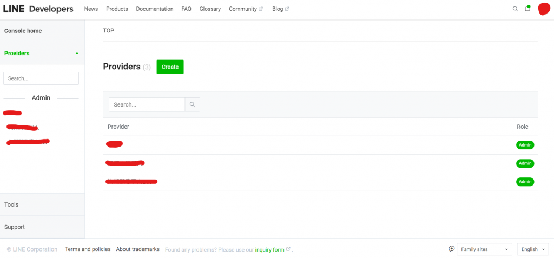
Task: Open the Products menu item
Action: tap(117, 9)
